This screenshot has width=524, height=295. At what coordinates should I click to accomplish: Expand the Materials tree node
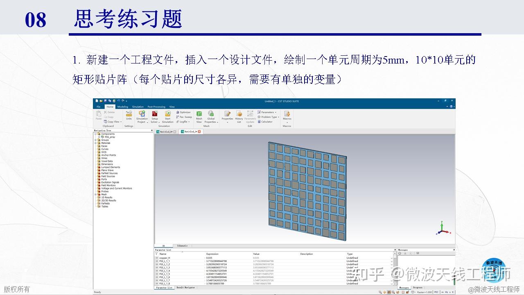point(95,143)
